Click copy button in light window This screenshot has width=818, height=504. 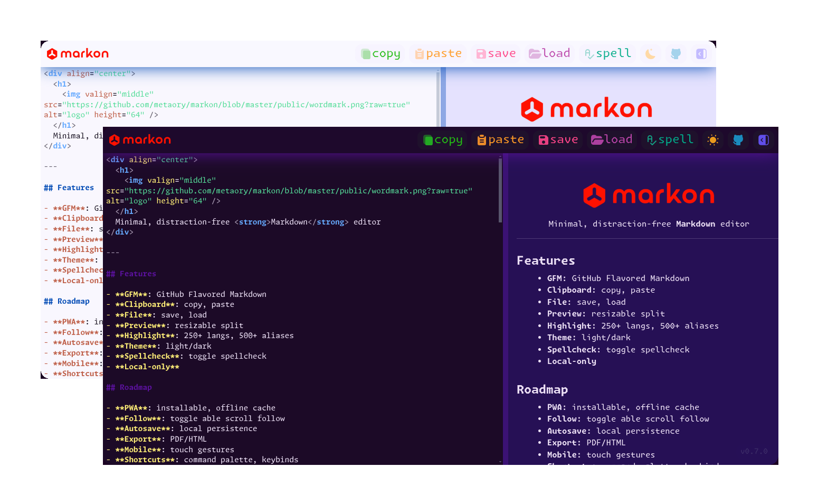[381, 54]
